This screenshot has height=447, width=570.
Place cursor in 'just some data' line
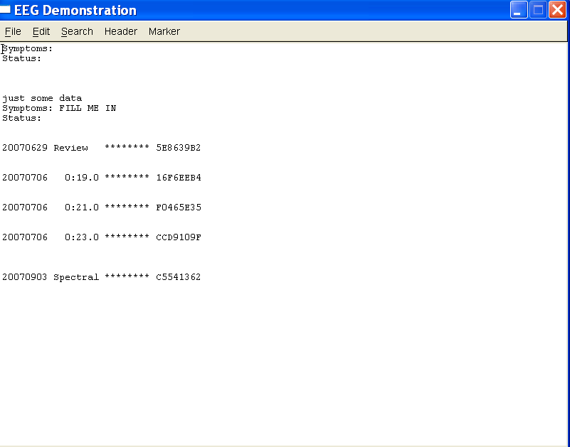pyautogui.click(x=42, y=98)
